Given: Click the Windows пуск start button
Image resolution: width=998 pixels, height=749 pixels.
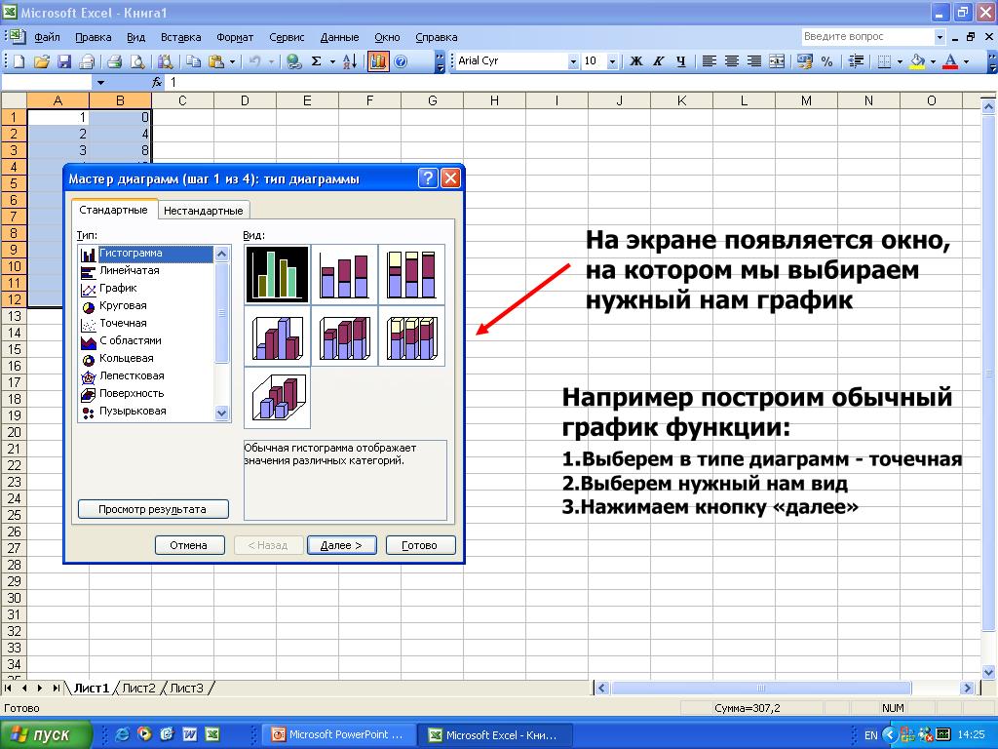Looking at the screenshot, I should tap(46, 735).
